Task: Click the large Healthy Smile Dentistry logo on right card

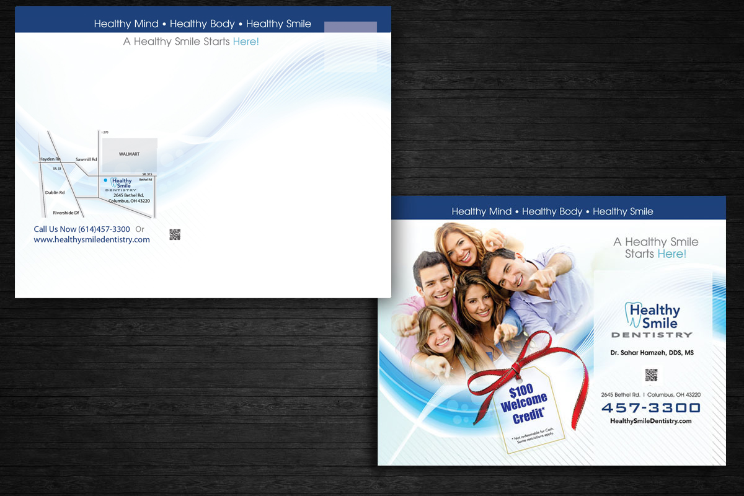Action: coord(652,320)
